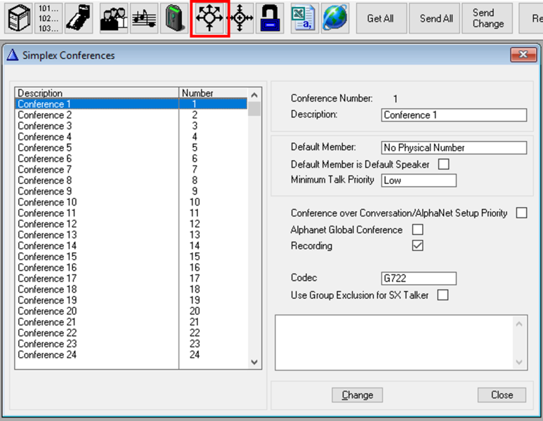Select Conference 18 in the list
The width and height of the screenshot is (543, 421).
pyautogui.click(x=131, y=289)
